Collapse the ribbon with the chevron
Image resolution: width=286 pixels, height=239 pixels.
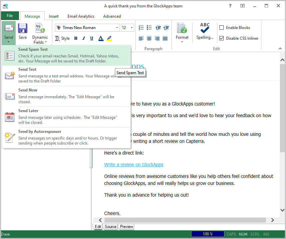280,49
